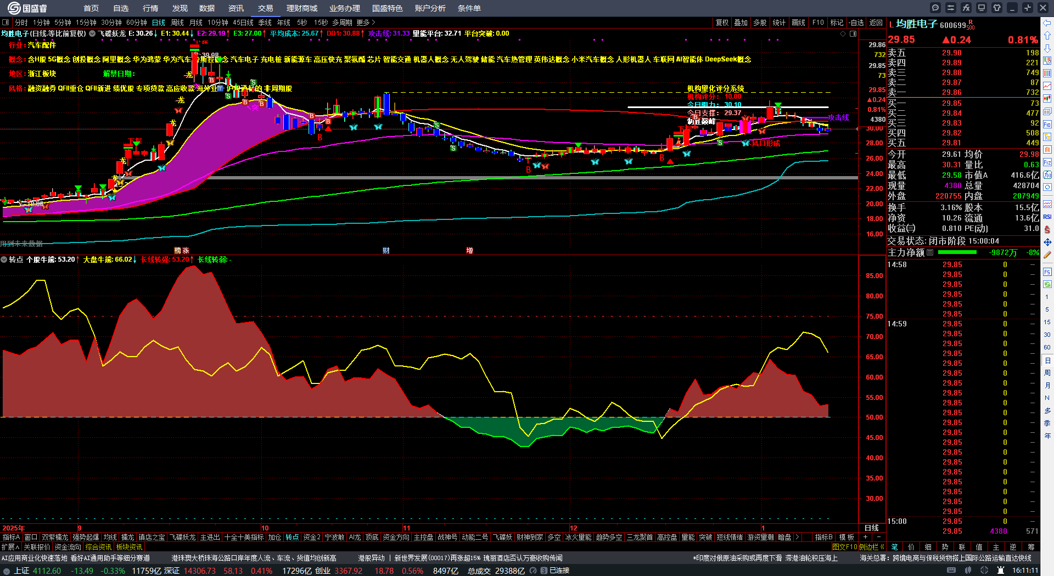This screenshot has width=1054, height=576.
Task: Click the 季 quarterly period icon in right sidebar
Action: tap(1047, 423)
